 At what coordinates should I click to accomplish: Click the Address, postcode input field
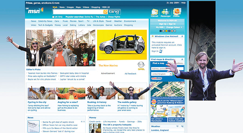click(167, 69)
